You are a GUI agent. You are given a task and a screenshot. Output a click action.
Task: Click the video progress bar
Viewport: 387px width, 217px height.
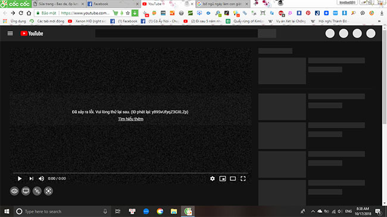pyautogui.click(x=130, y=173)
